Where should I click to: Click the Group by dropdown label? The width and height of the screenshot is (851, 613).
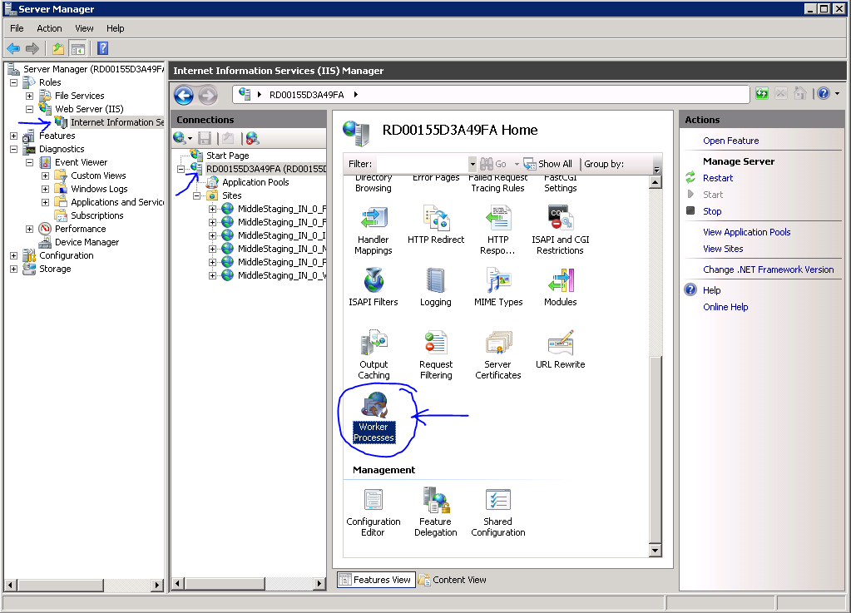click(x=603, y=164)
